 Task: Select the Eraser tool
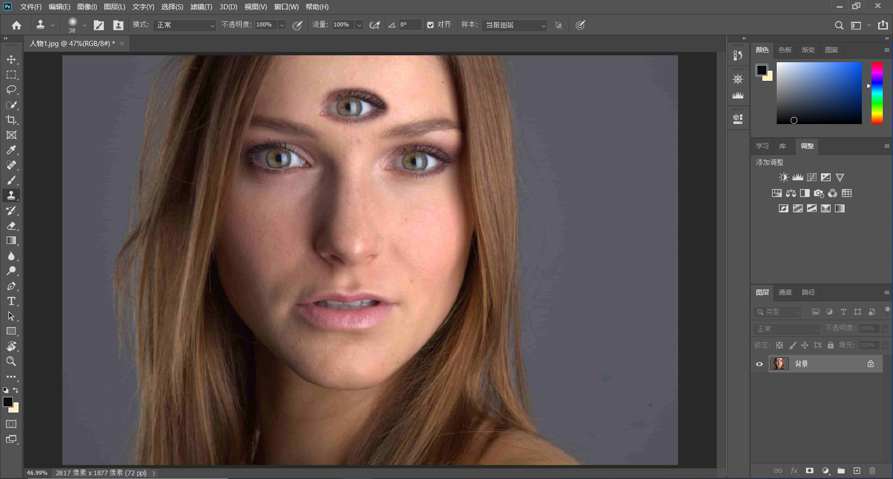(x=11, y=226)
